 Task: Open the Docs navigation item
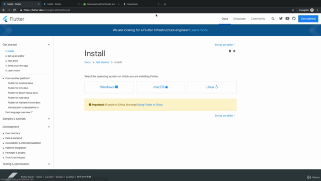pyautogui.click(x=225, y=19)
